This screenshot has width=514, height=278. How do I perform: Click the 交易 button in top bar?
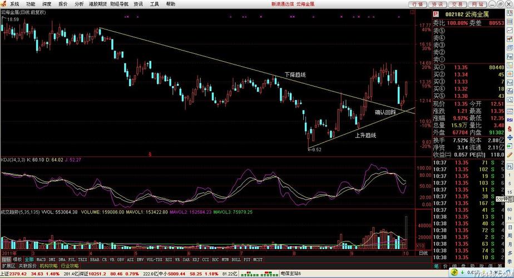(x=456, y=4)
